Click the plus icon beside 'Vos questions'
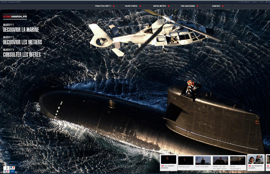This screenshot has width=270, height=174. pyautogui.click(x=197, y=6)
